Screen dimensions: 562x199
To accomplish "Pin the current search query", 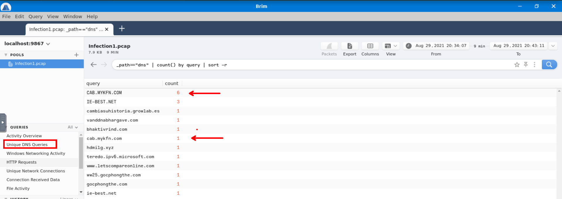I will (526, 65).
